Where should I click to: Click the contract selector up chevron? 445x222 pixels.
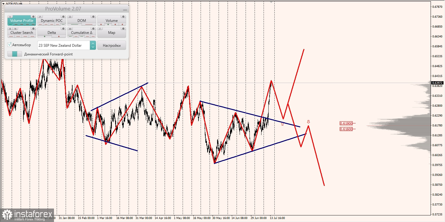93,43
